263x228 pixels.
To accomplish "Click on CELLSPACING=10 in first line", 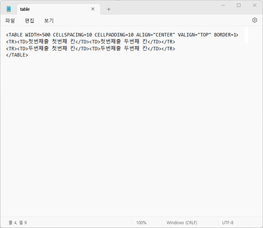I will [73, 35].
